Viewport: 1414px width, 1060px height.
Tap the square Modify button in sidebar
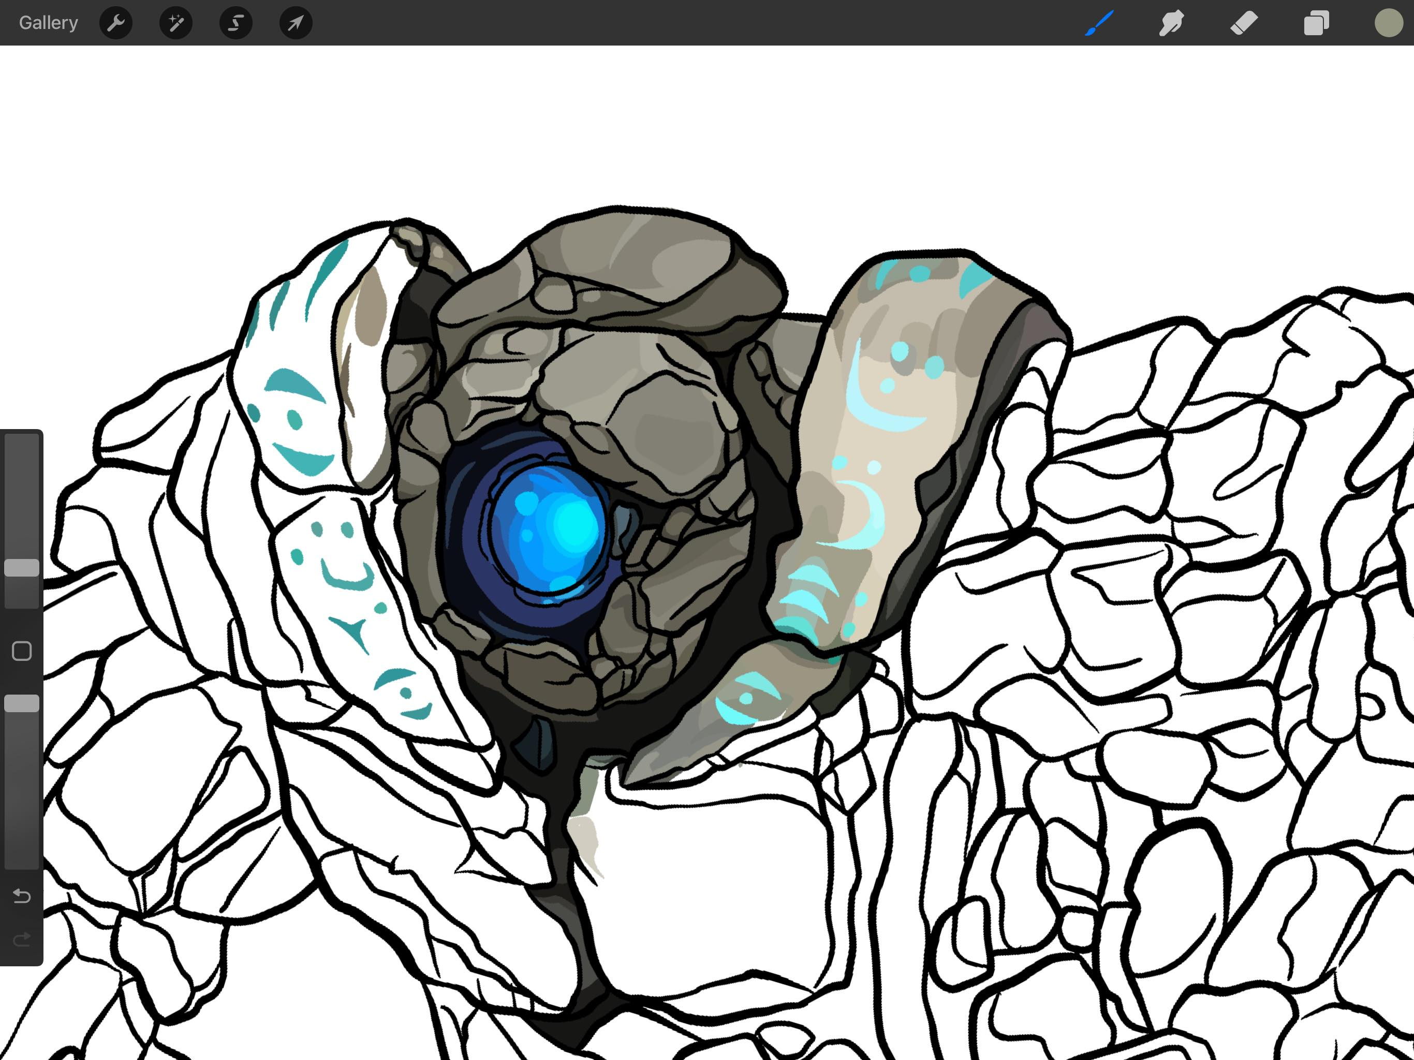point(22,651)
